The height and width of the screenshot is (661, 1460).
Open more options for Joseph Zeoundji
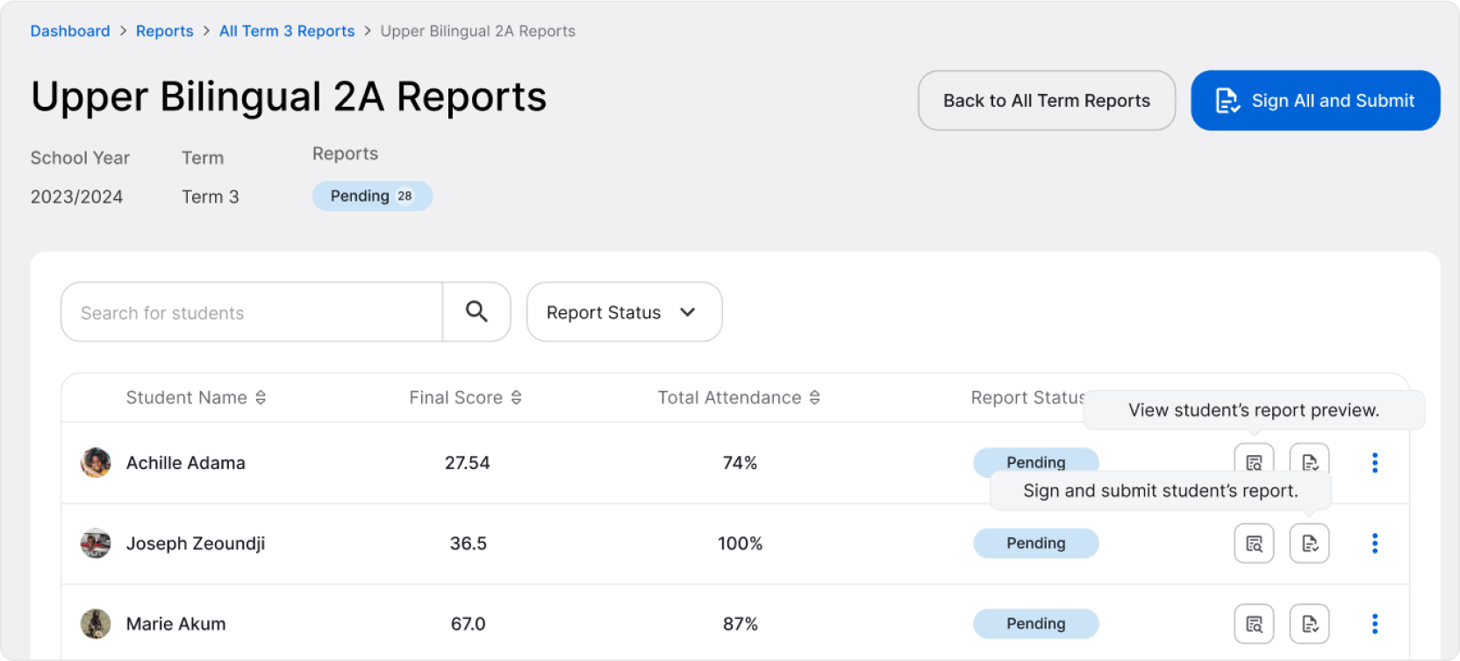1374,544
